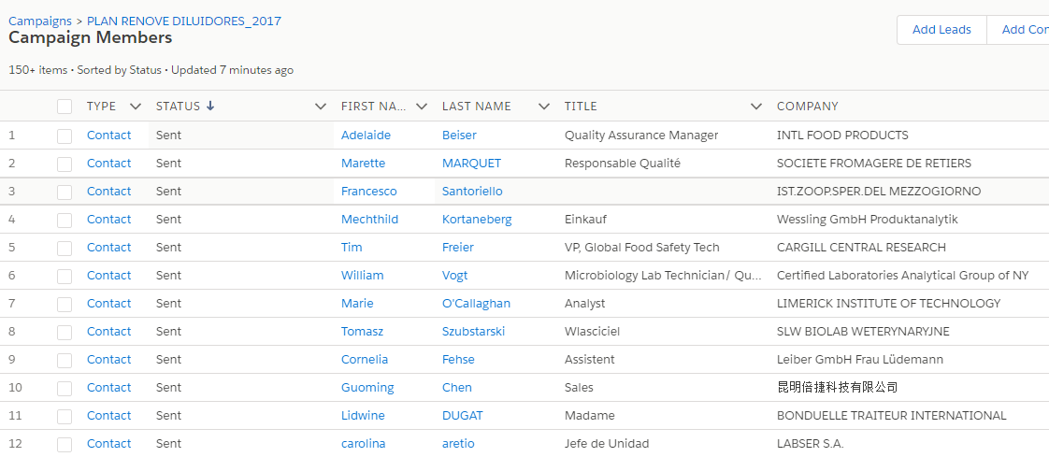The image size is (1049, 457).
Task: Select title cell Jefe de Unidad
Action: (x=607, y=444)
